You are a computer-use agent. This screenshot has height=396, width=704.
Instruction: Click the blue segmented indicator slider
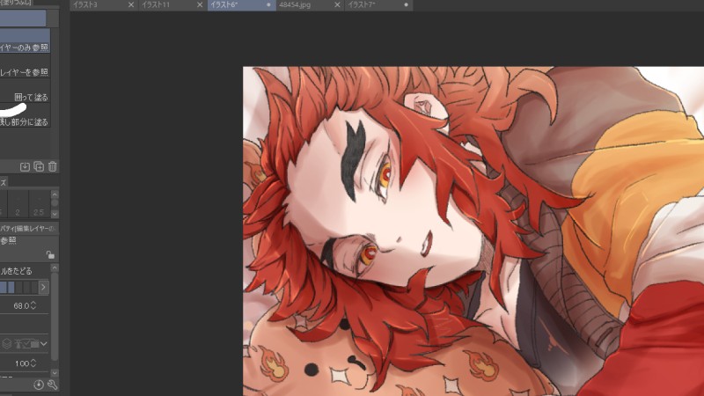tap(18, 288)
